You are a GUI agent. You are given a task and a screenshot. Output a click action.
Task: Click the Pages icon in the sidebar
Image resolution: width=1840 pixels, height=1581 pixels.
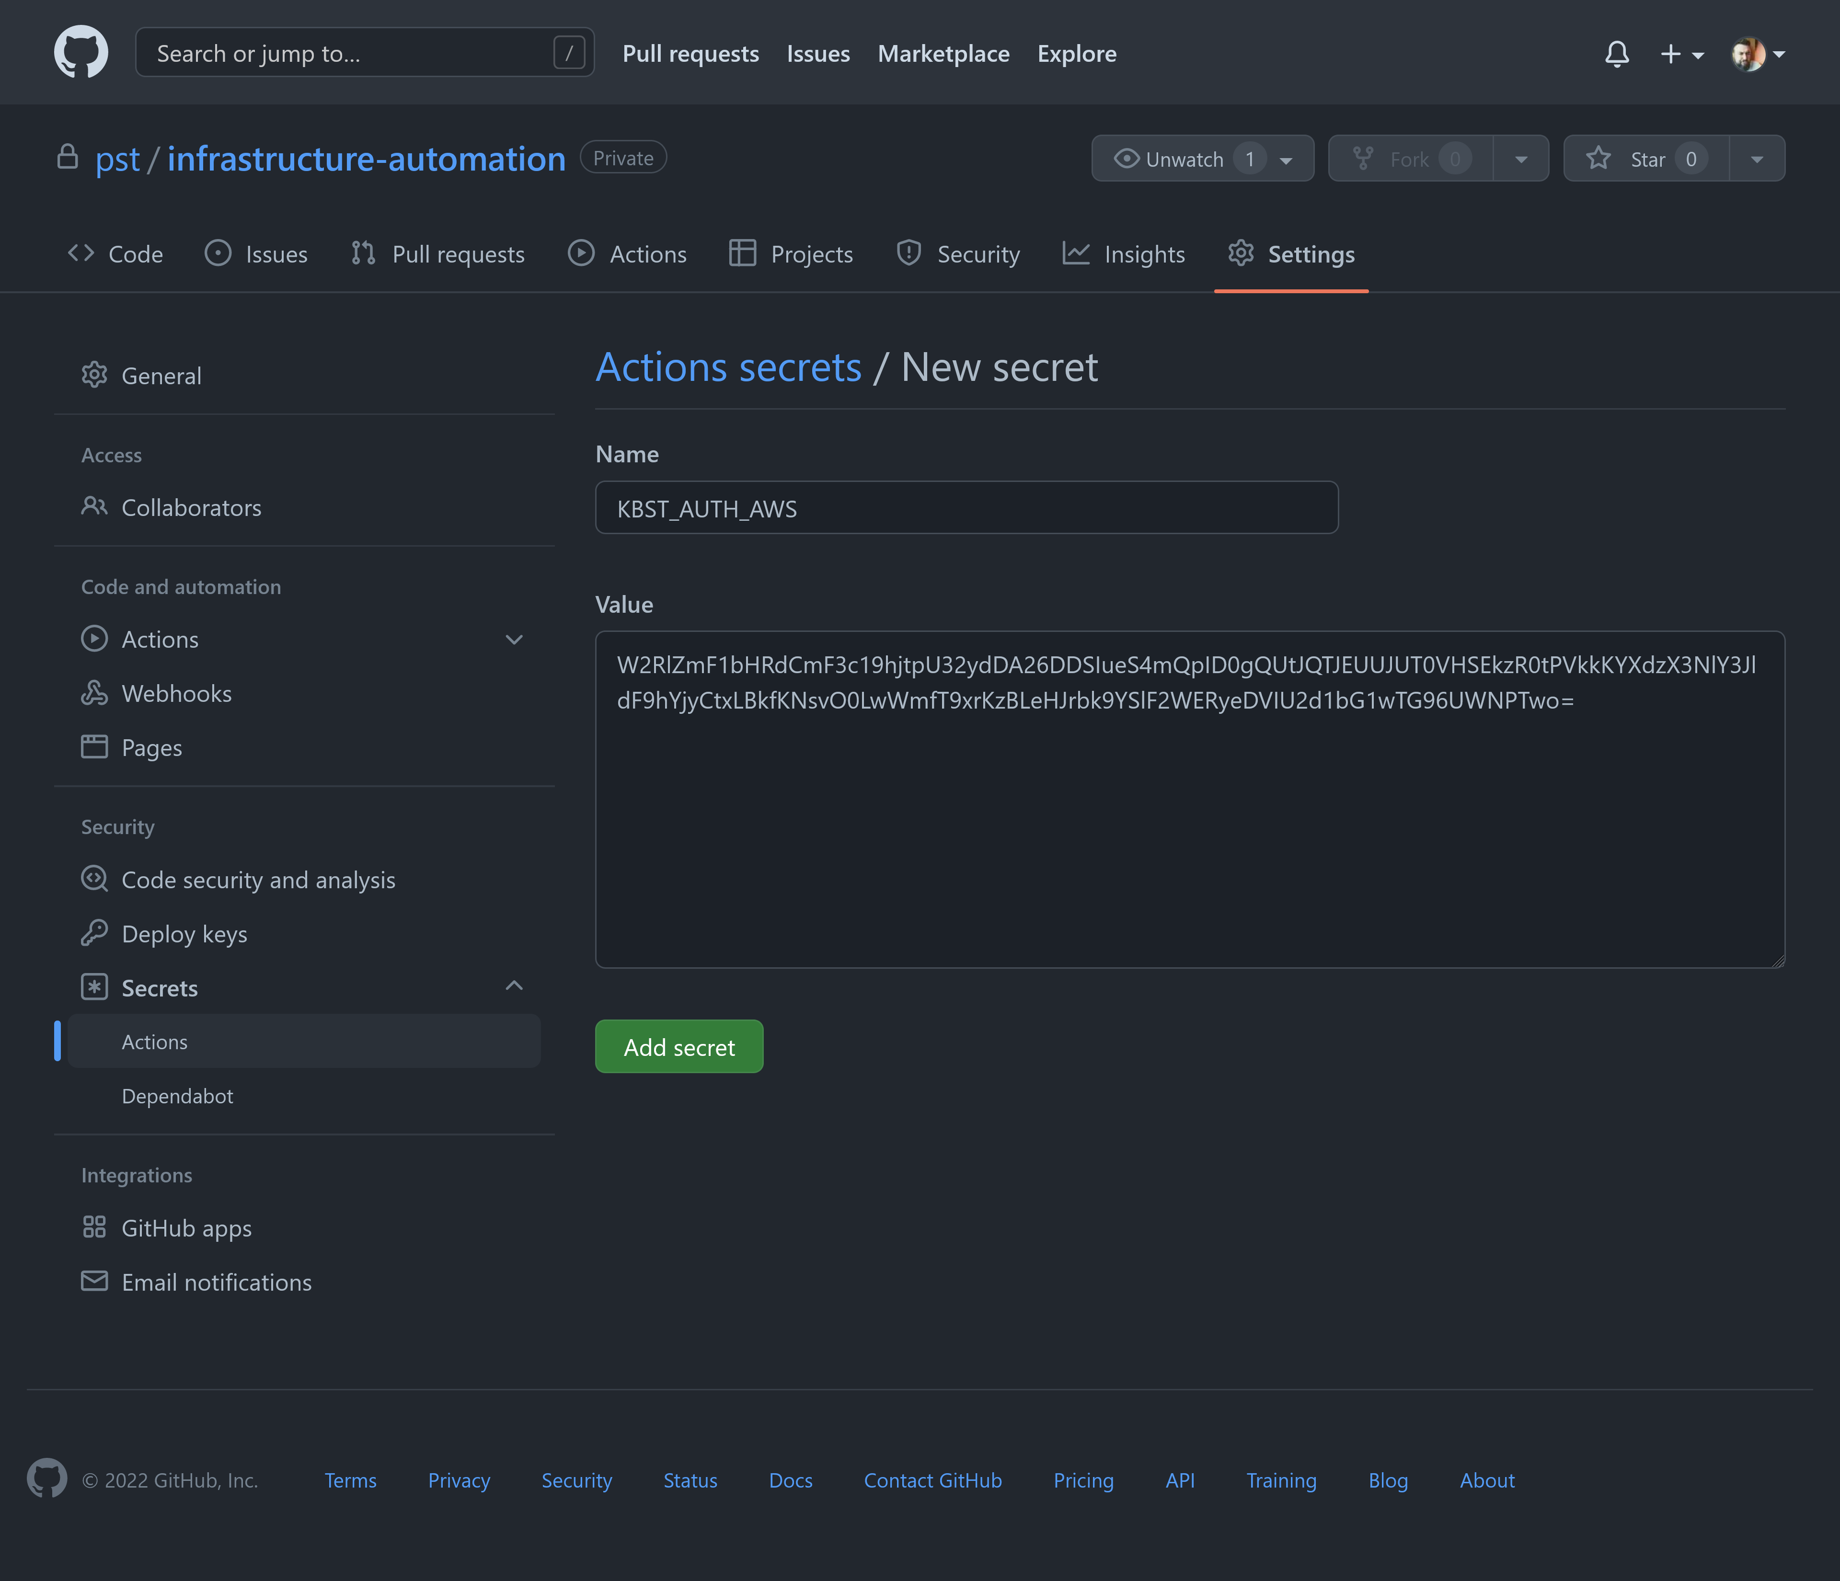coord(94,746)
